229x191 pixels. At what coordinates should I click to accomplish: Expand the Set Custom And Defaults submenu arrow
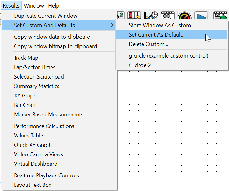click(x=112, y=25)
